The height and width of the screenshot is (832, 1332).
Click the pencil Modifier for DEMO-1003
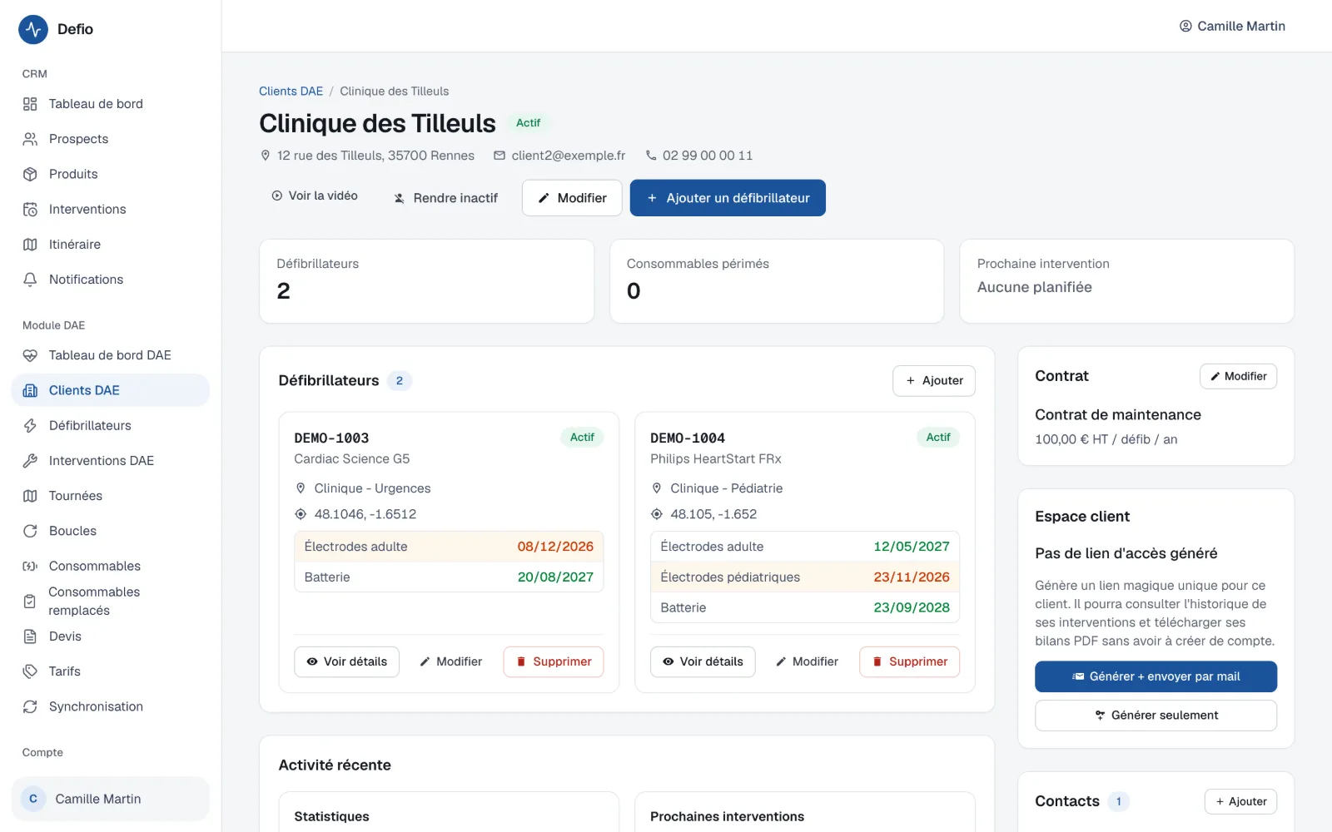[451, 661]
